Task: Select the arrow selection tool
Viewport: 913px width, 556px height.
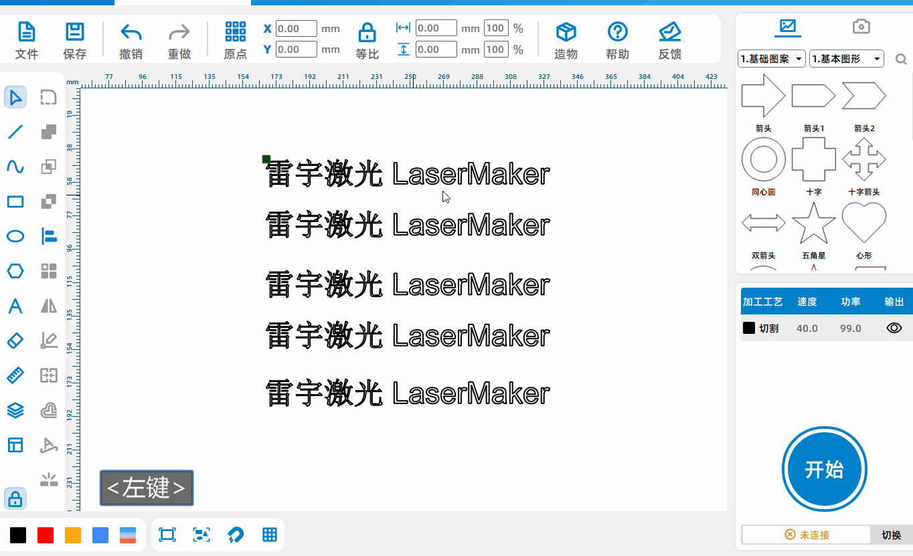Action: [x=15, y=98]
